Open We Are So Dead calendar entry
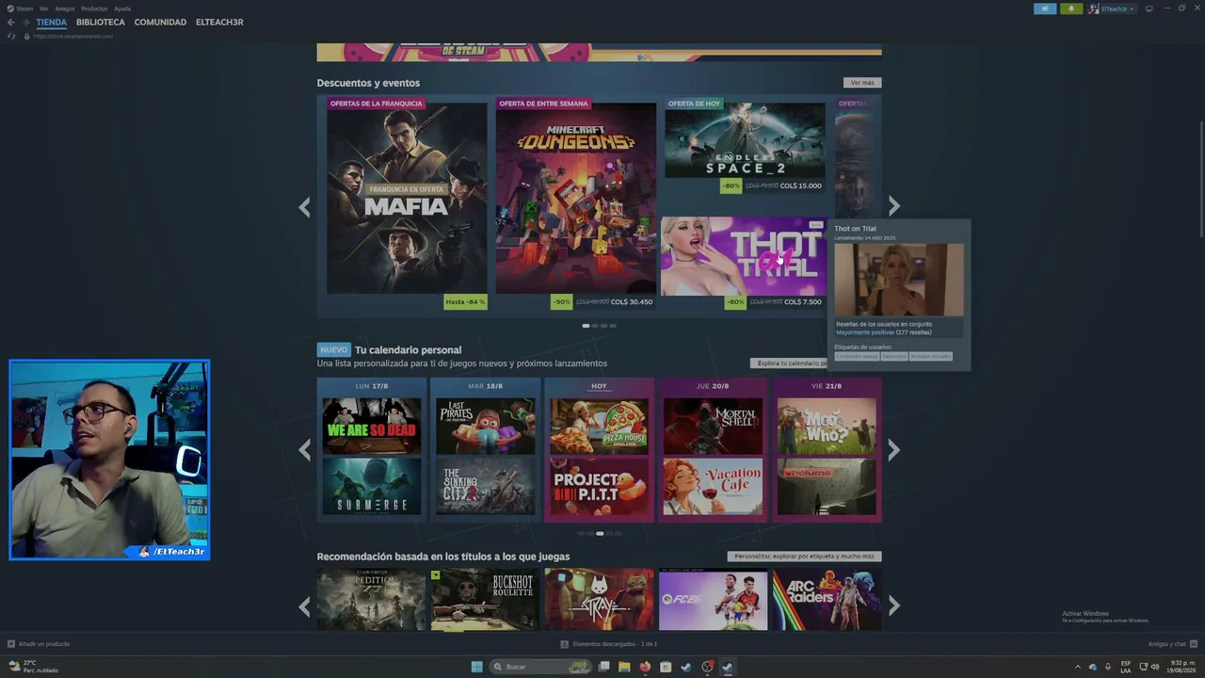 tap(372, 427)
